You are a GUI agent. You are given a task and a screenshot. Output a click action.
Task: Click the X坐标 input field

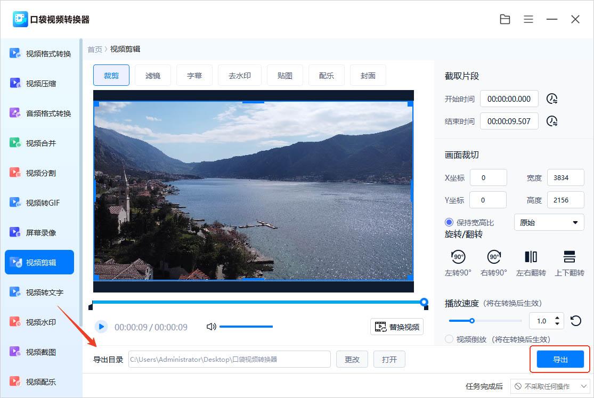[x=489, y=177]
